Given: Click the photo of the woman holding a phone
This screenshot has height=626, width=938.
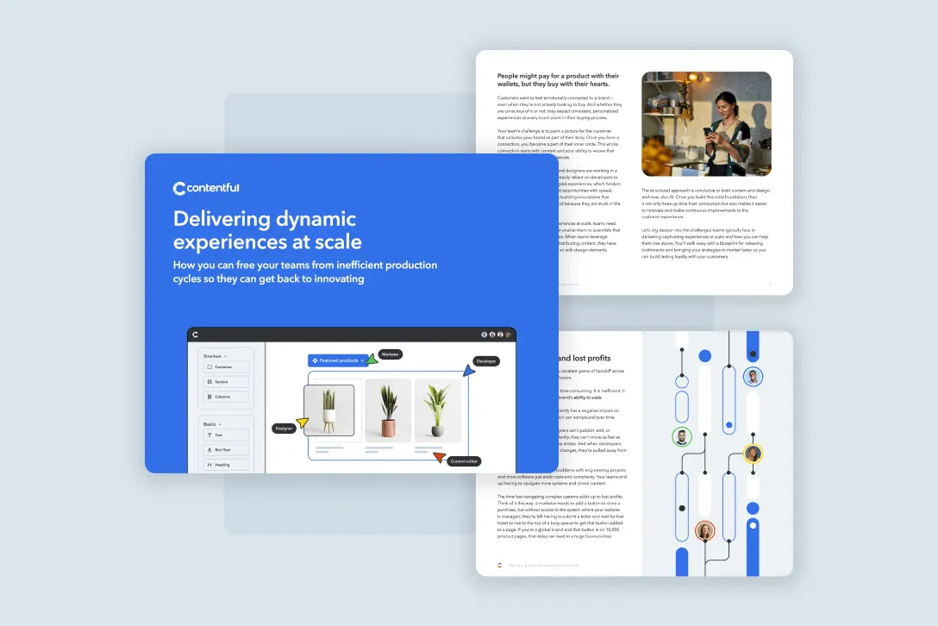Looking at the screenshot, I should [x=706, y=123].
